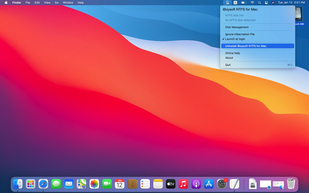Open the Trash in the Dock
This screenshot has width=309, height=193.
pos(291,184)
